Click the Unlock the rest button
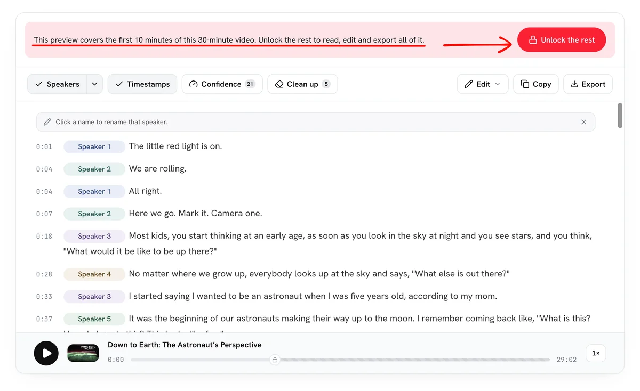This screenshot has height=391, width=640. [x=562, y=40]
